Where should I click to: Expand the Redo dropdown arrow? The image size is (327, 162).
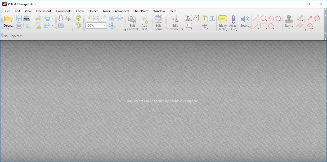53,26
